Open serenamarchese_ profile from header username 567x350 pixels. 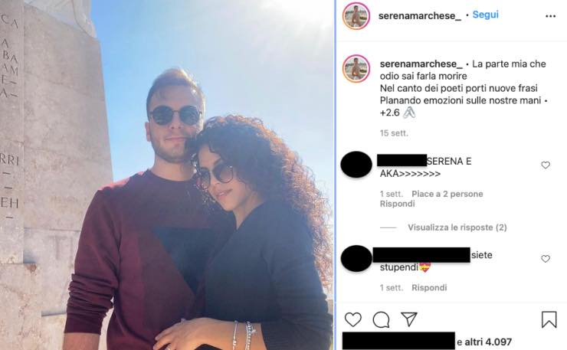[x=420, y=16]
